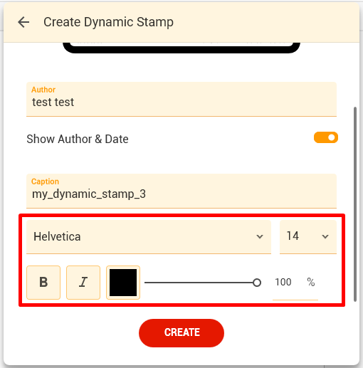Click the chevron next to size 14
This screenshot has width=363, height=368.
[325, 236]
